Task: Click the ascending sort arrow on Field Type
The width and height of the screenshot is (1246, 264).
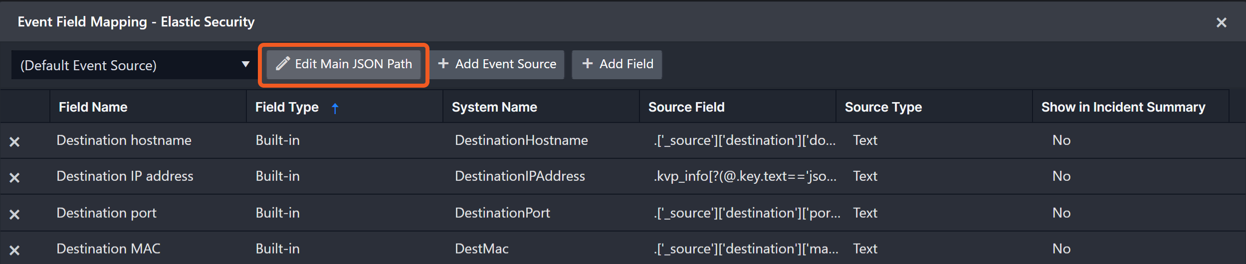Action: (335, 108)
